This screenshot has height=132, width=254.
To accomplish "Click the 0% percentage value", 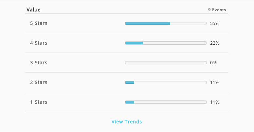I will point(213,63).
